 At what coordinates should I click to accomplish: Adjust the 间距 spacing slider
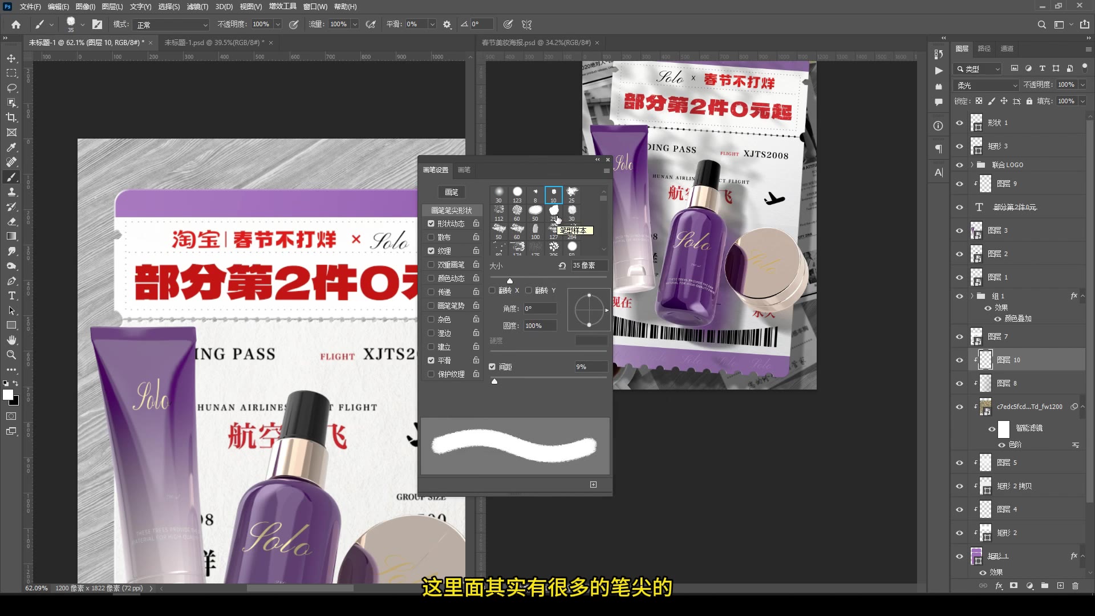[494, 381]
